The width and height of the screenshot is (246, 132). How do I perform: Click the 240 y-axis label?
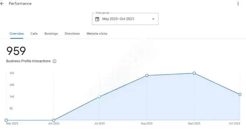12,85
